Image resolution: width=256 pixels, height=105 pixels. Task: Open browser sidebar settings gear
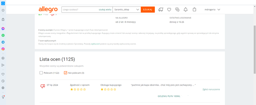click(x=3, y=88)
